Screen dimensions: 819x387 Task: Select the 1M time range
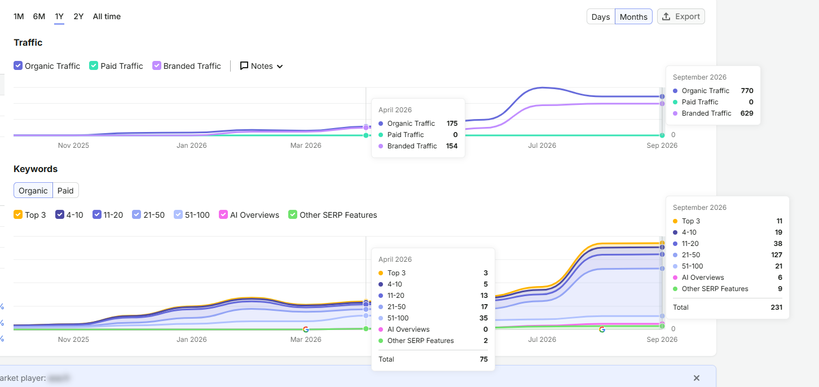pos(19,16)
